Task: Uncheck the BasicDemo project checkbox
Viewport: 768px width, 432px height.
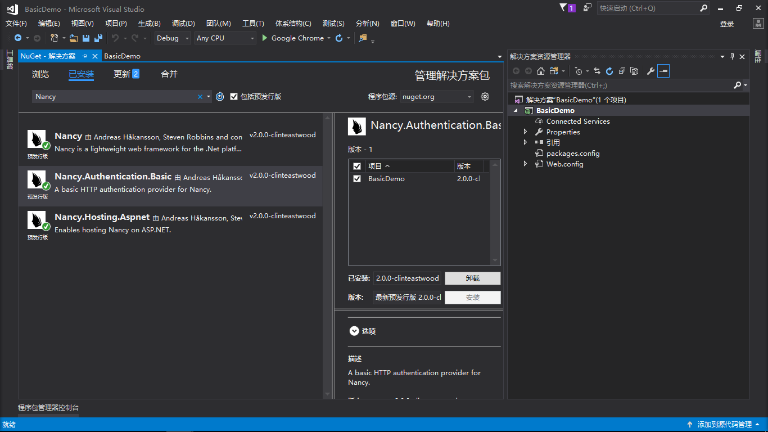Action: pyautogui.click(x=356, y=179)
